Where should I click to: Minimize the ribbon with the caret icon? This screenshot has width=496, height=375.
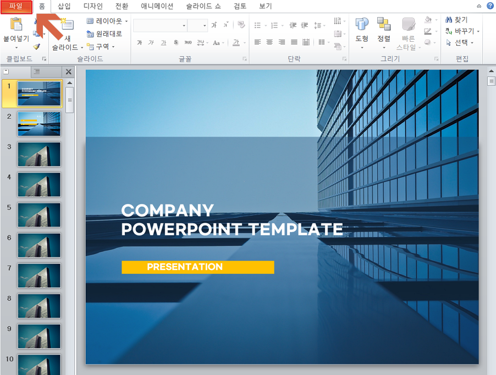[x=480, y=6]
